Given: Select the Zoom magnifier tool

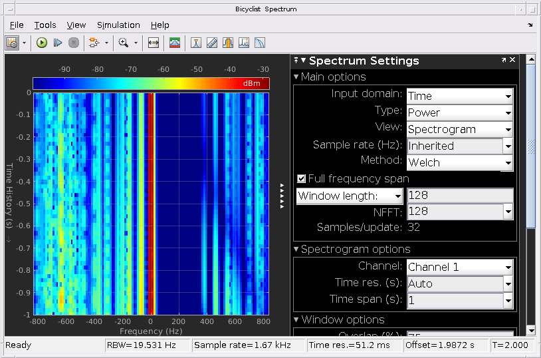Looking at the screenshot, I should point(123,43).
